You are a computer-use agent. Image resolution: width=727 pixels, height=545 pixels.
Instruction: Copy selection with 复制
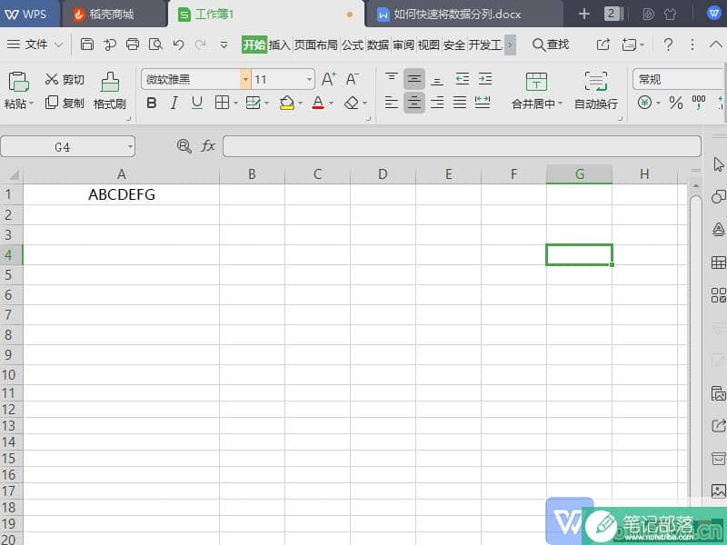[x=65, y=103]
